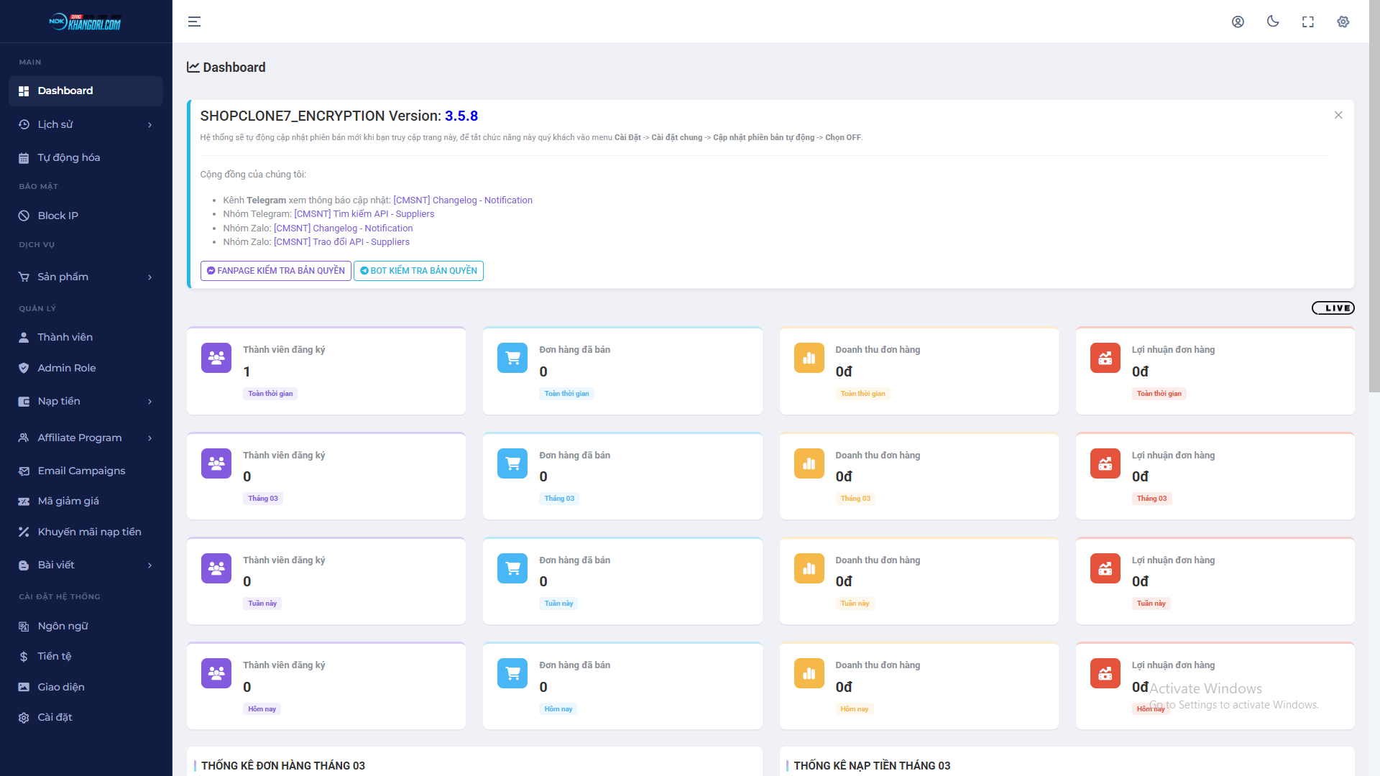Open the user account icon
This screenshot has height=776, width=1380.
pos(1238,22)
